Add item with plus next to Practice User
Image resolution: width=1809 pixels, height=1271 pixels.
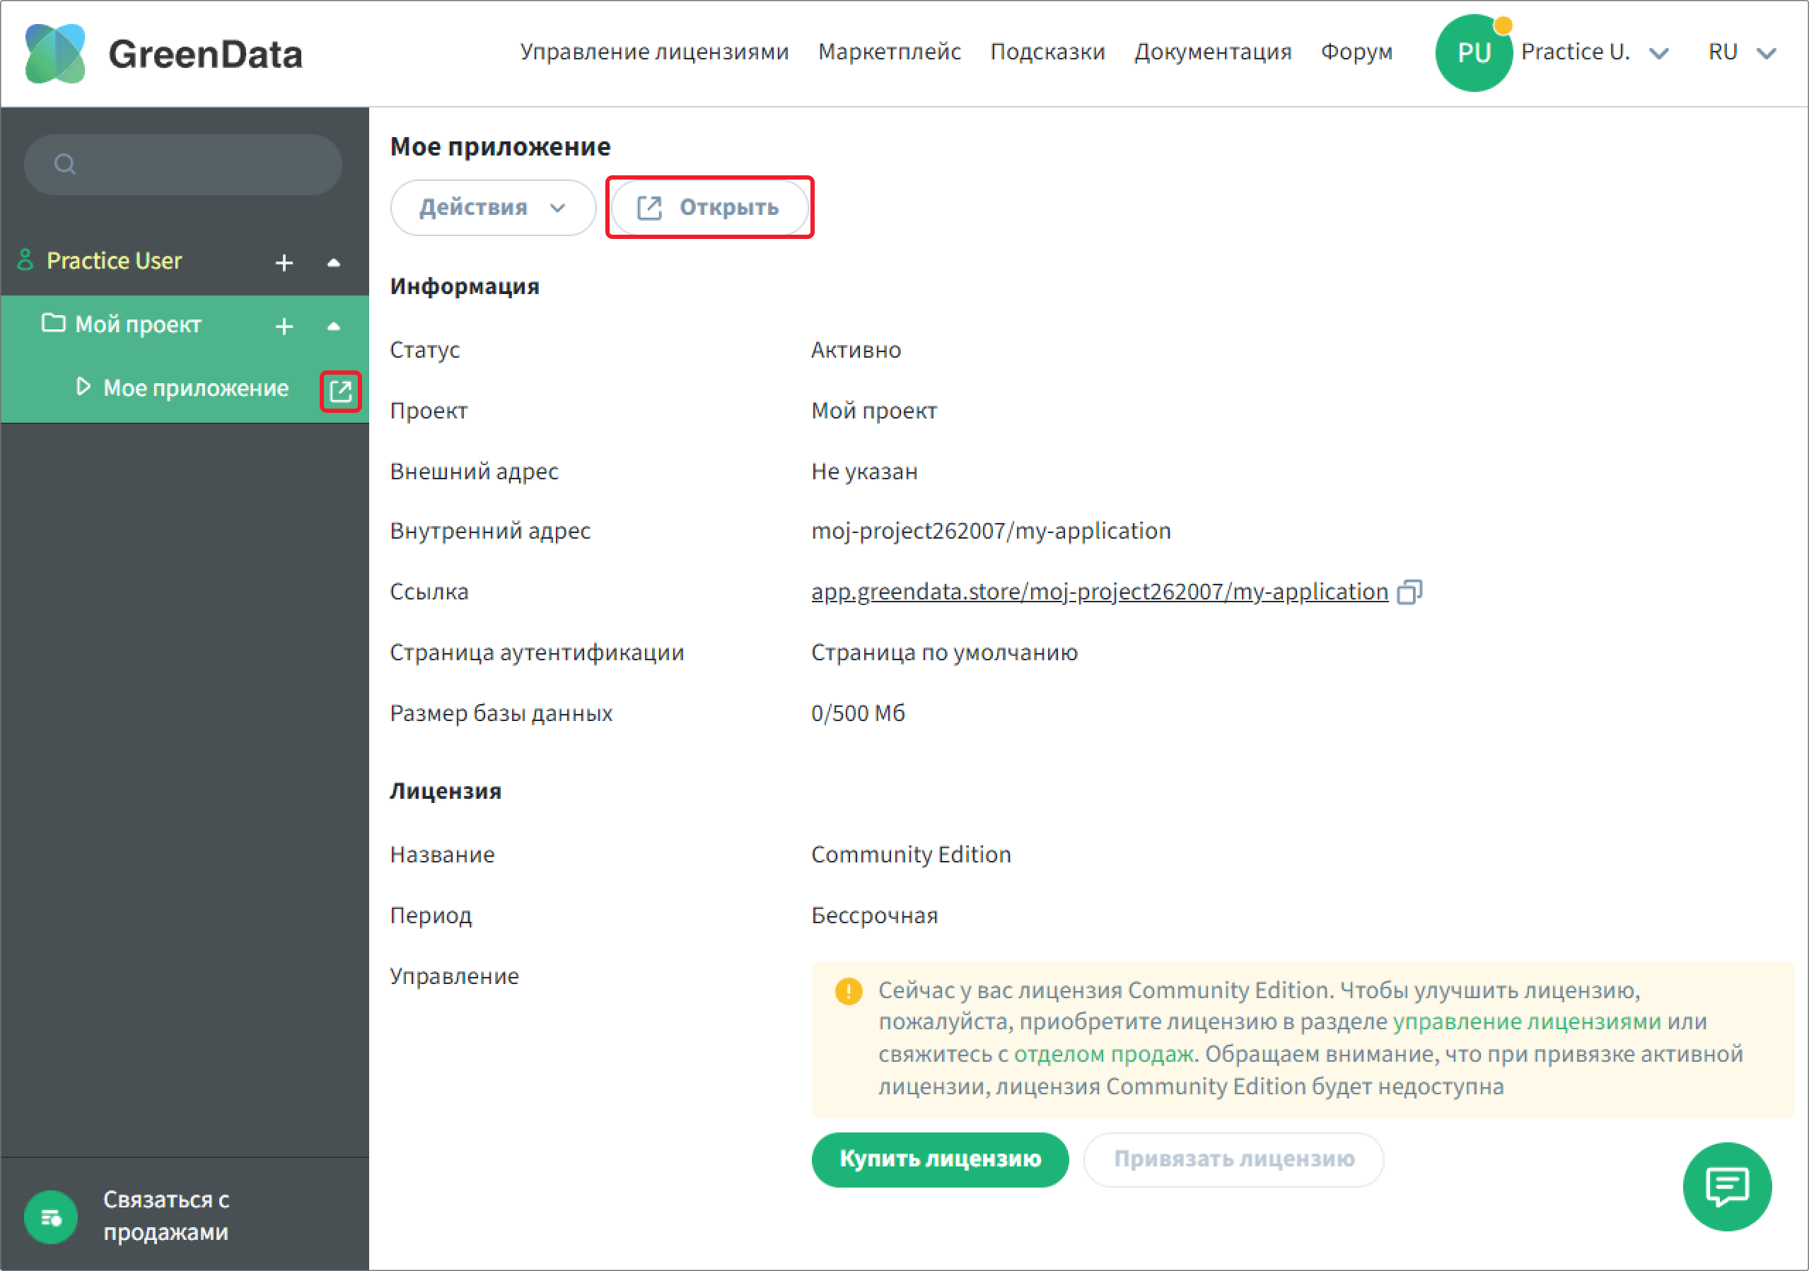click(284, 262)
